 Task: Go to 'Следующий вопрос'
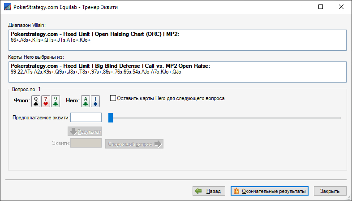134,144
